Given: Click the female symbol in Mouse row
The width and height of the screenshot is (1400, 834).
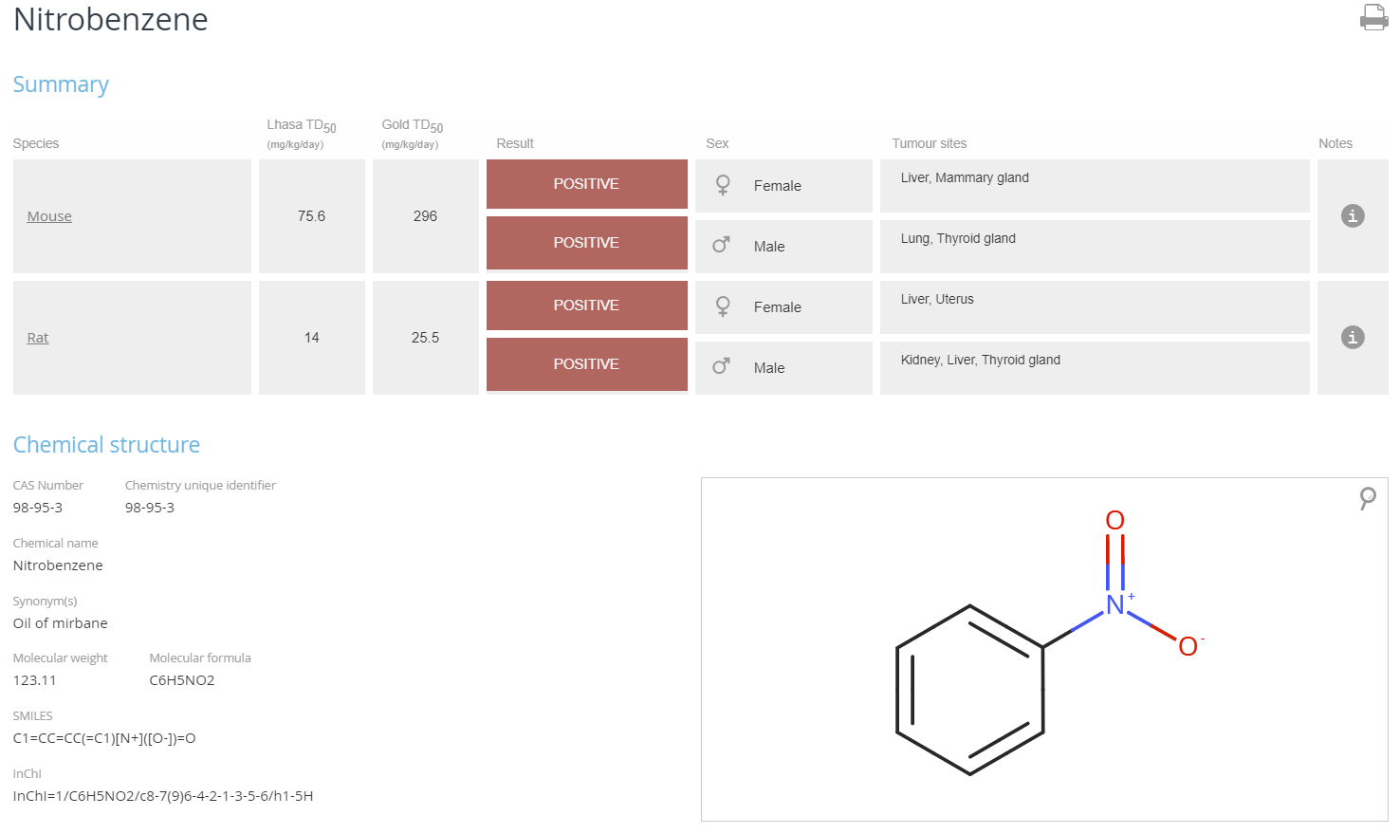Looking at the screenshot, I should 723,185.
